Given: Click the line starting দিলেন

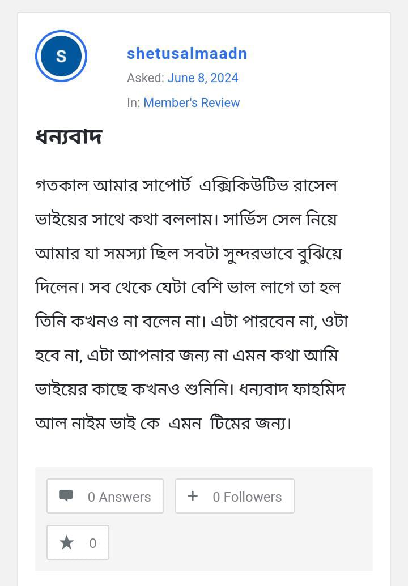Looking at the screenshot, I should pos(187,288).
